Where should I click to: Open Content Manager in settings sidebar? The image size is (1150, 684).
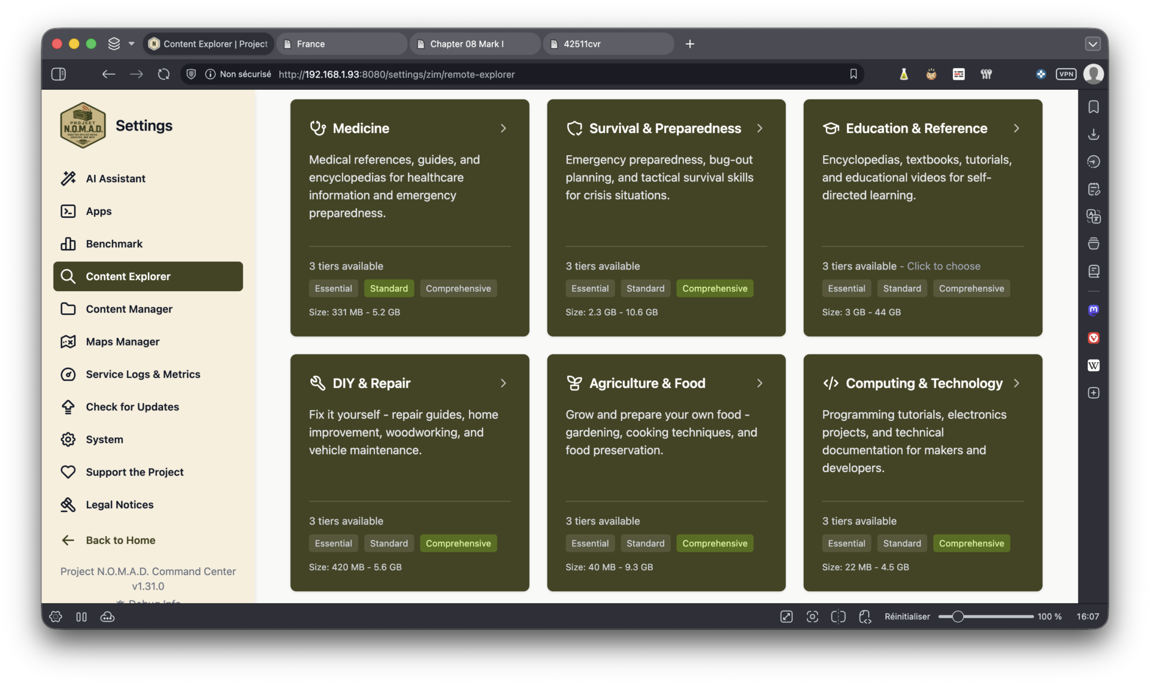pyautogui.click(x=129, y=309)
